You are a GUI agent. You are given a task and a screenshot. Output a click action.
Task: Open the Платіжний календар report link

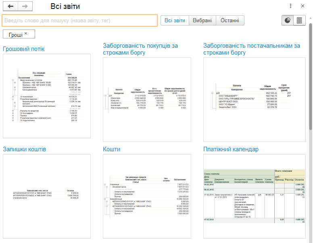[231, 149]
